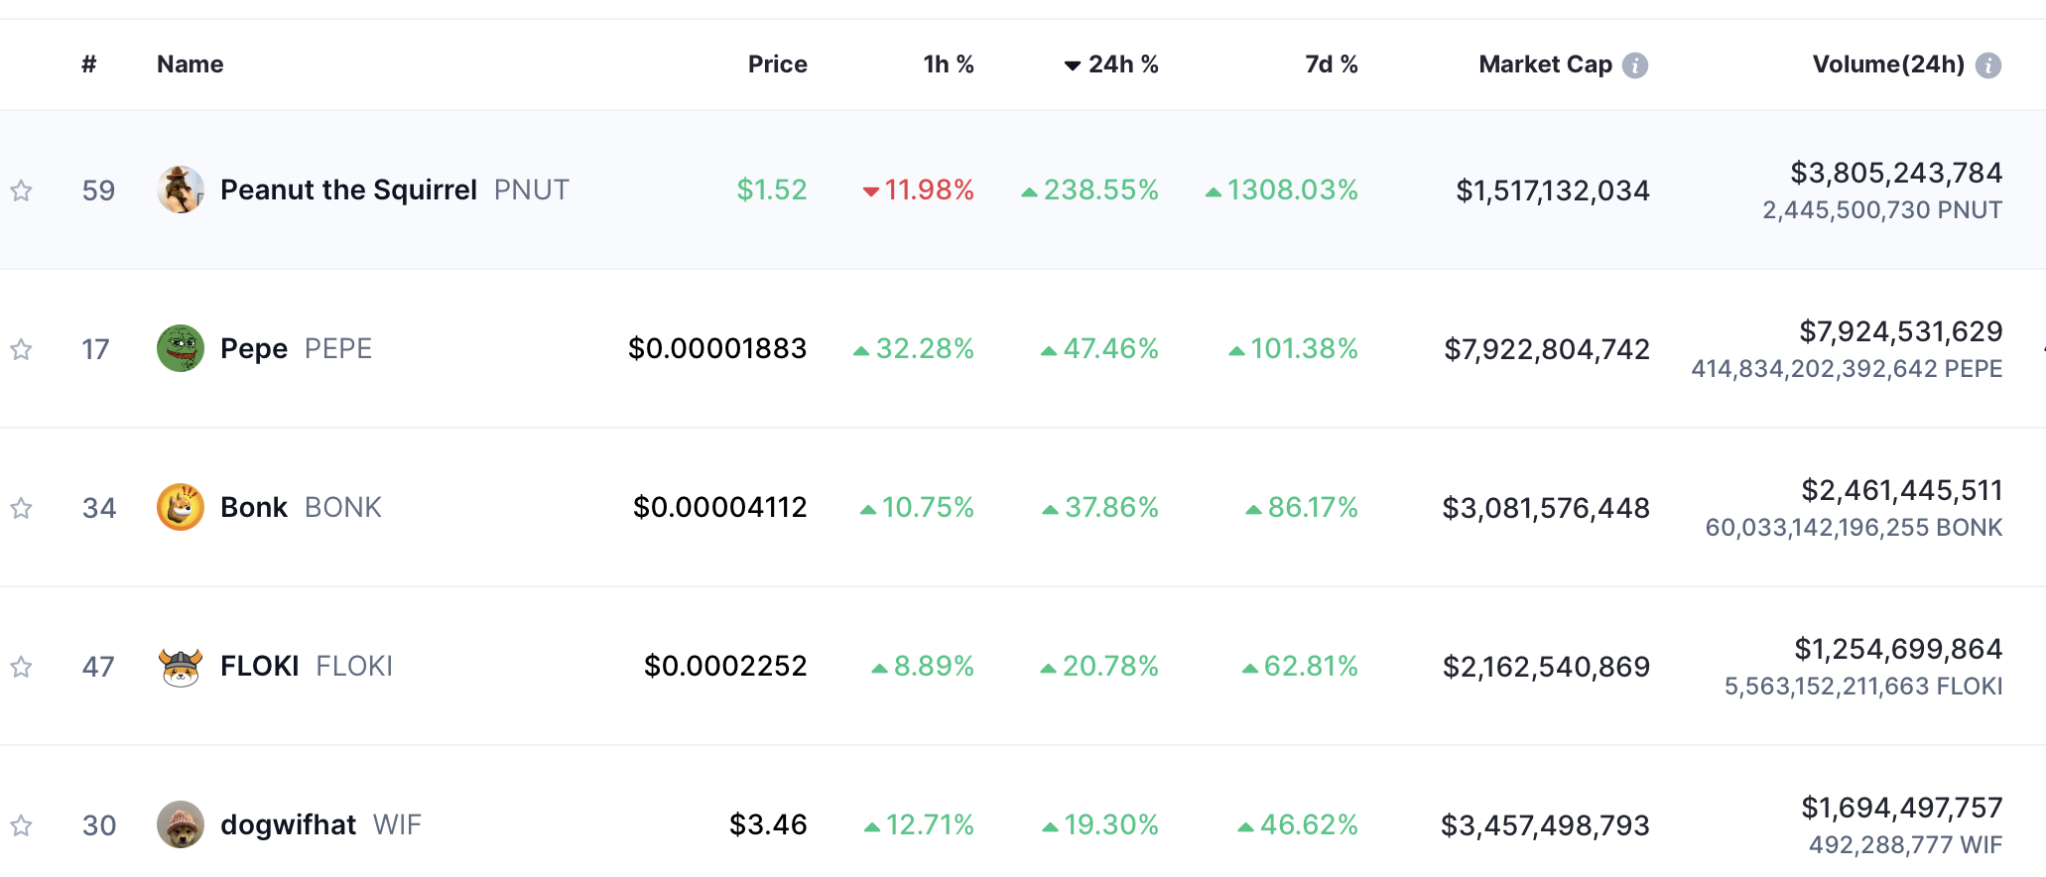2046x877 pixels.
Task: Open the Market Cap info icon
Action: tap(1635, 65)
